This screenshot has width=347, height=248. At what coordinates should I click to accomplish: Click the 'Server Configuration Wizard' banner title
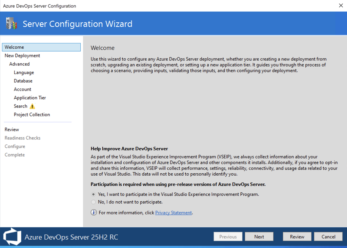tap(78, 24)
